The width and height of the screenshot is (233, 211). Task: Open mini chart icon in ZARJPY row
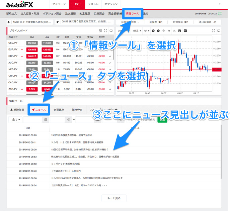[x=110, y=89]
